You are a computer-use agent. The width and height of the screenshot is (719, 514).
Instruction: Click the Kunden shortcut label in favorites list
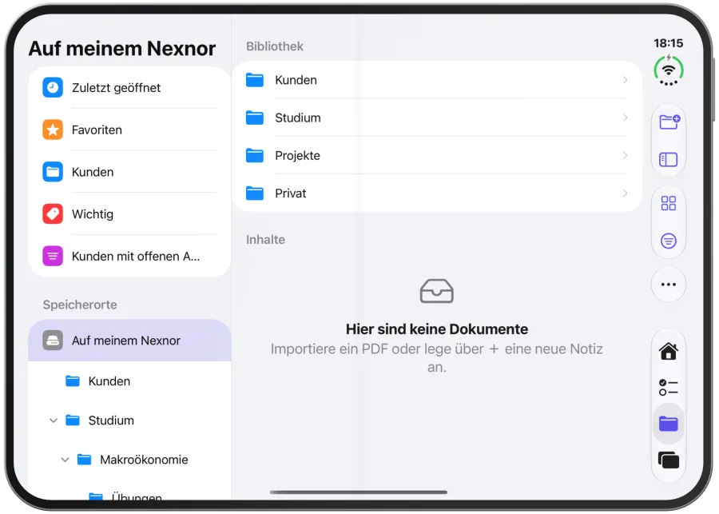point(93,172)
